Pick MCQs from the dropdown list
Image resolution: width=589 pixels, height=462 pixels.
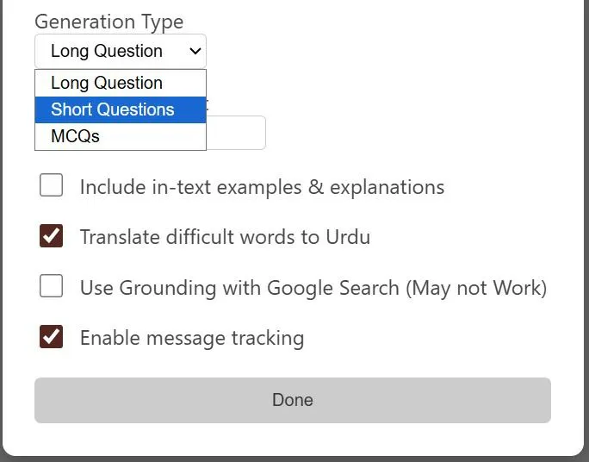point(76,136)
